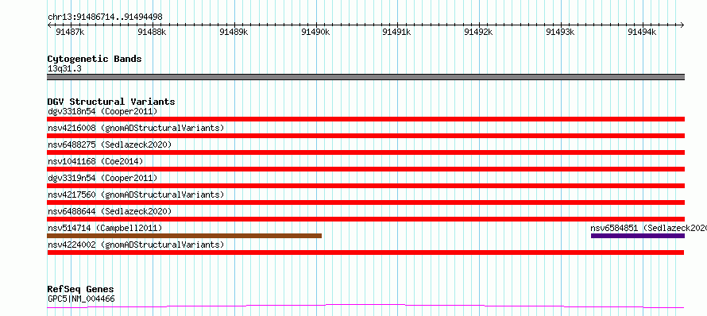Click the red bar under dgv3318n54
The height and width of the screenshot is (316, 707).
point(365,119)
